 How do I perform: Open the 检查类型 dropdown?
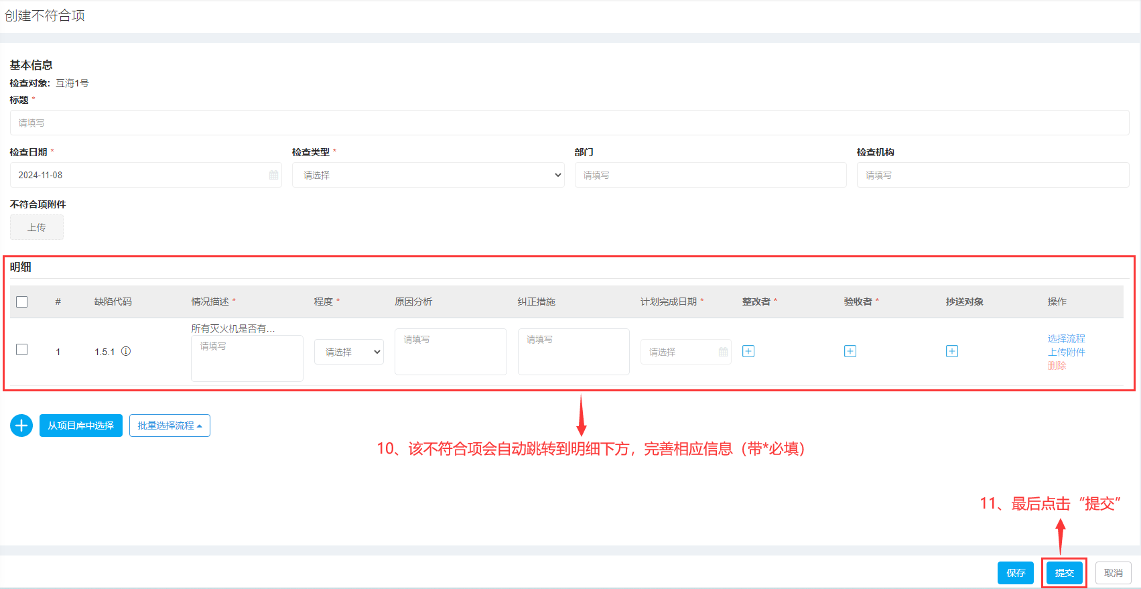coord(428,175)
